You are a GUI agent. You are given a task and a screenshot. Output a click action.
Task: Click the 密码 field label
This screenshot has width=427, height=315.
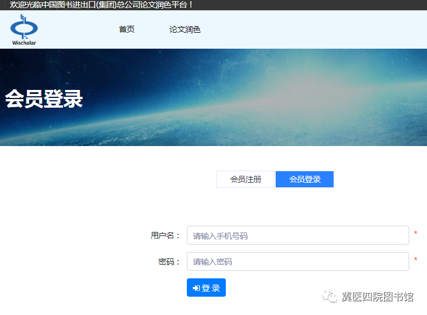click(169, 262)
